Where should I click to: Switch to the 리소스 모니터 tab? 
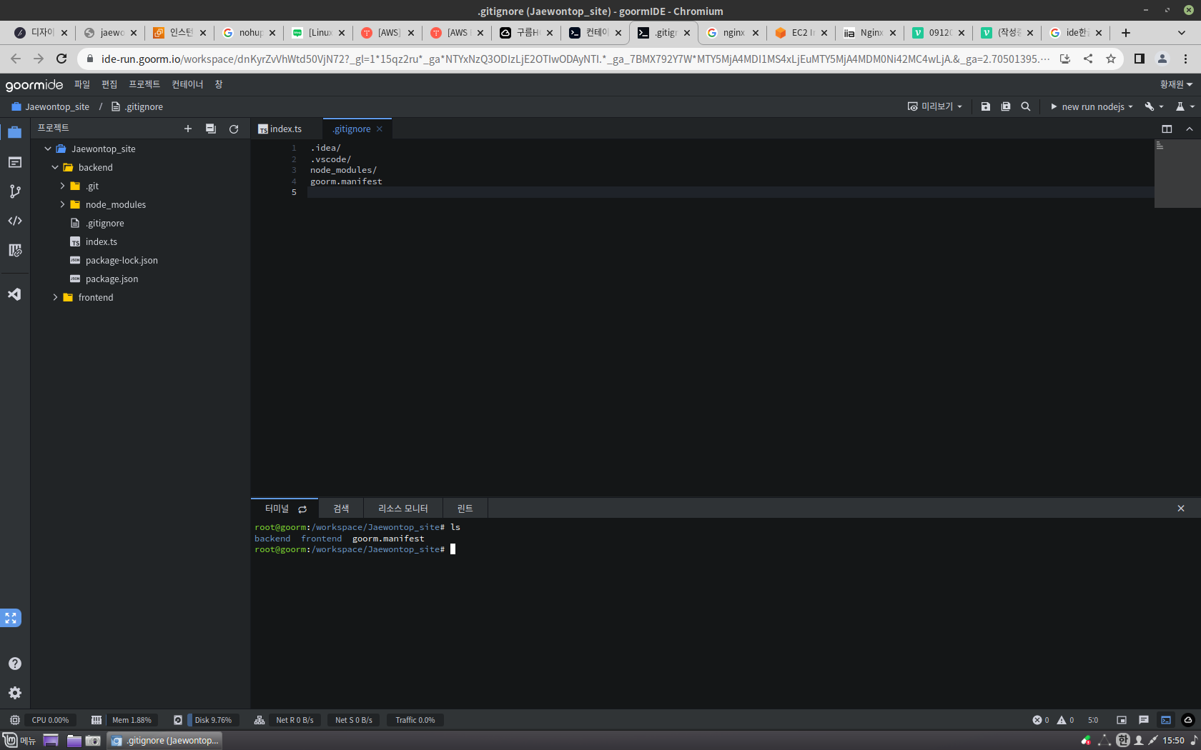[403, 509]
